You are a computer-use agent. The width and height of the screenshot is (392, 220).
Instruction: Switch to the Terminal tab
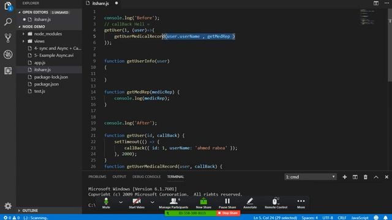pos(176,177)
